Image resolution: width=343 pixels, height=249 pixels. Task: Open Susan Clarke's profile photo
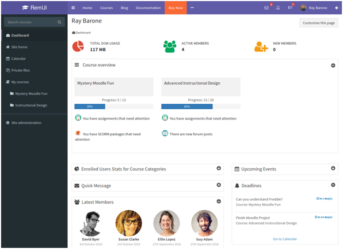pyautogui.click(x=129, y=223)
